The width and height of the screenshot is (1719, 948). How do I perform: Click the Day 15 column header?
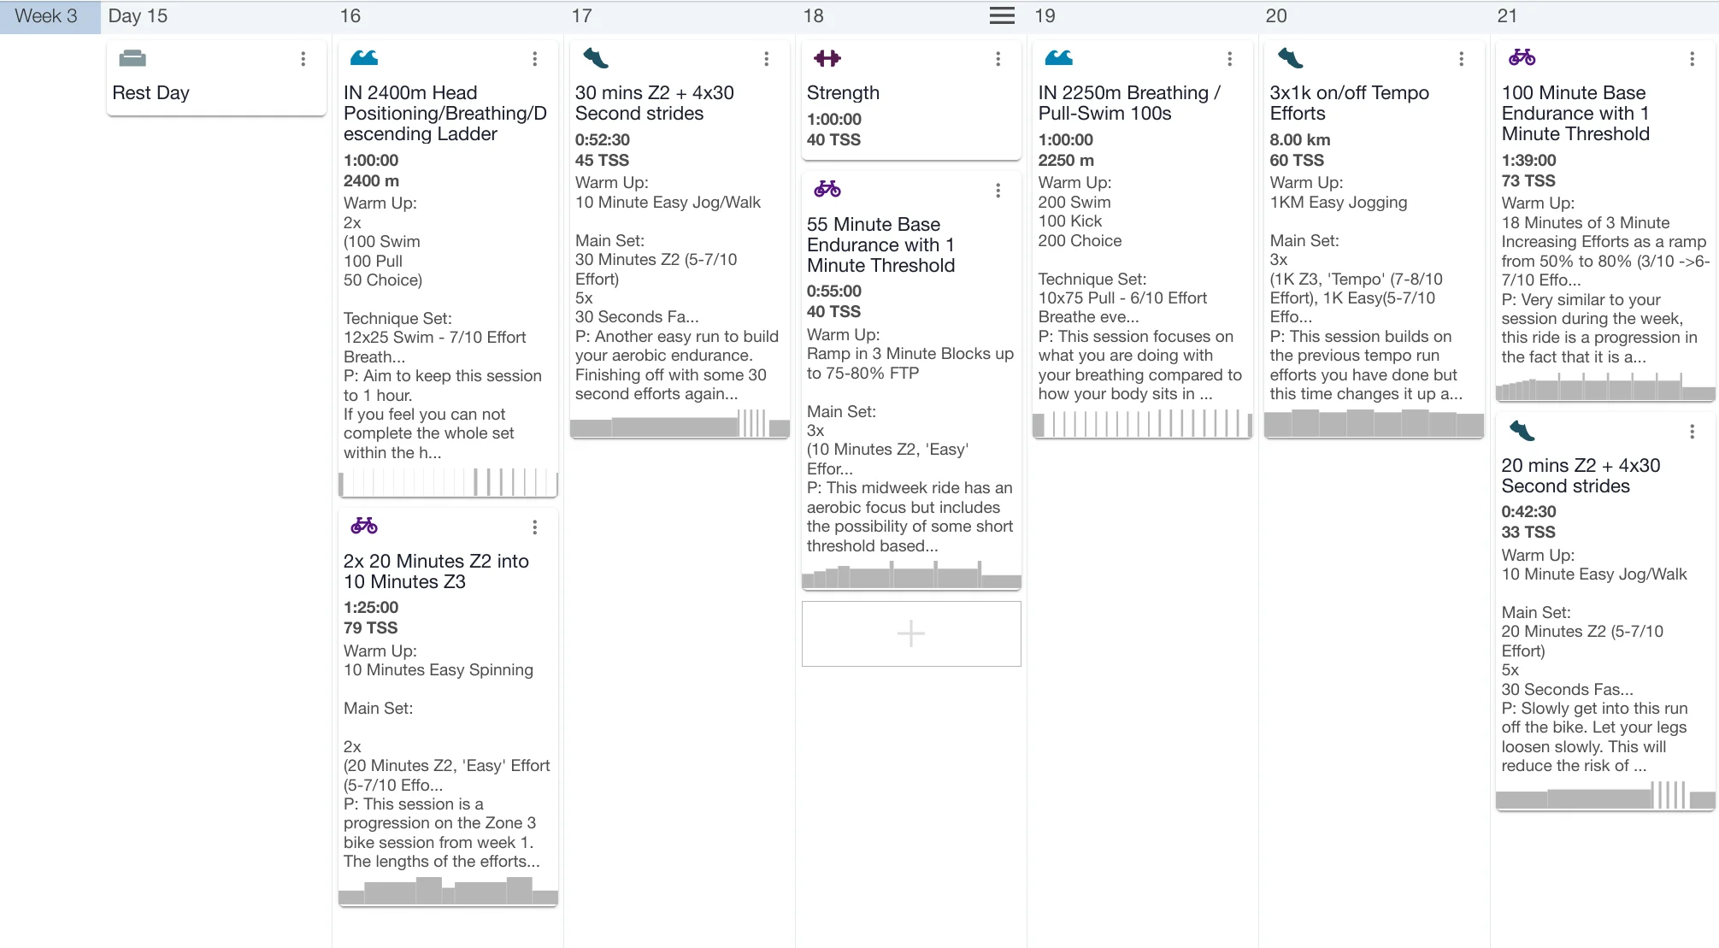[x=138, y=16]
